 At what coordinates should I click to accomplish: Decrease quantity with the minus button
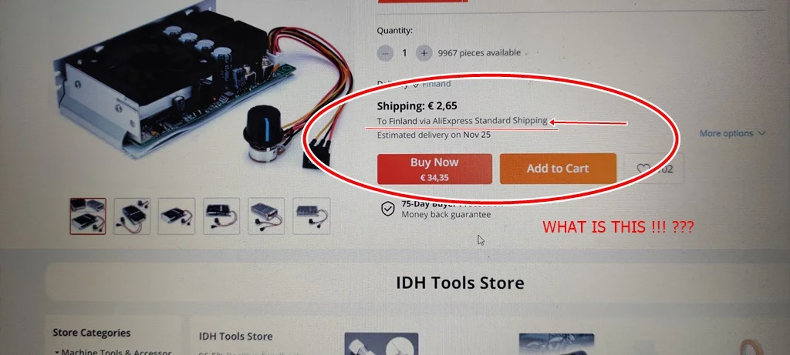(385, 53)
